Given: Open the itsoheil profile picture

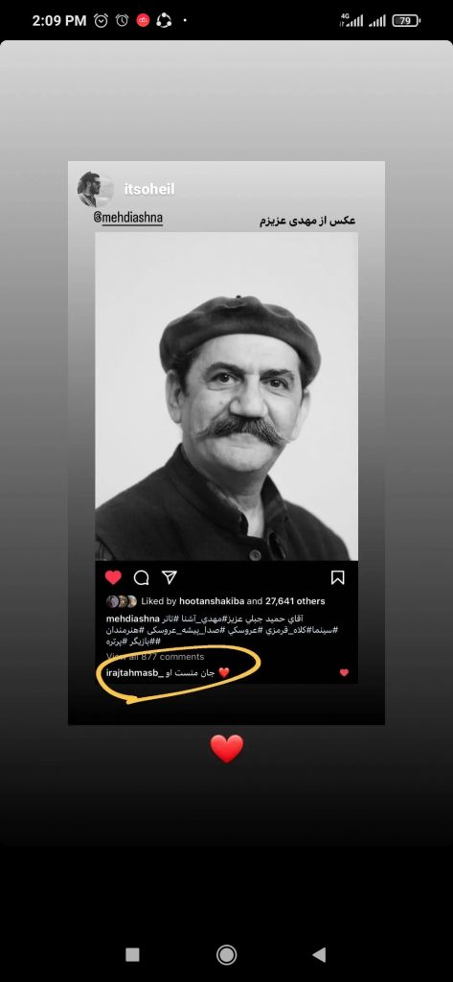Looking at the screenshot, I should pyautogui.click(x=95, y=189).
